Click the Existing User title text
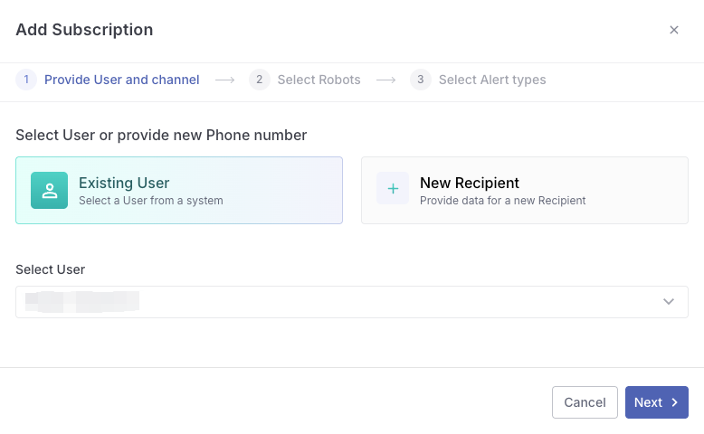The height and width of the screenshot is (434, 704). pyautogui.click(x=124, y=183)
